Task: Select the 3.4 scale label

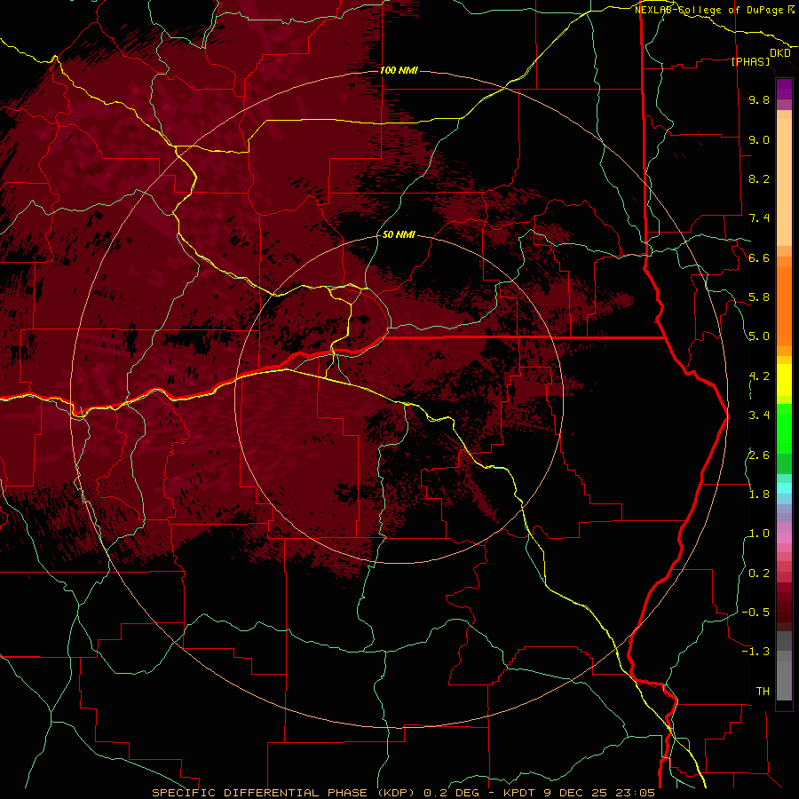Action: pos(759,415)
